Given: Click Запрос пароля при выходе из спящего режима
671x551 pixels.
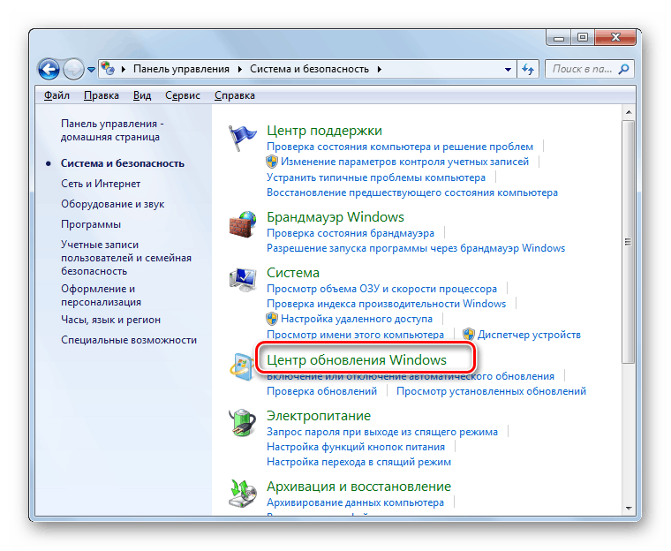Looking at the screenshot, I should pos(382,432).
